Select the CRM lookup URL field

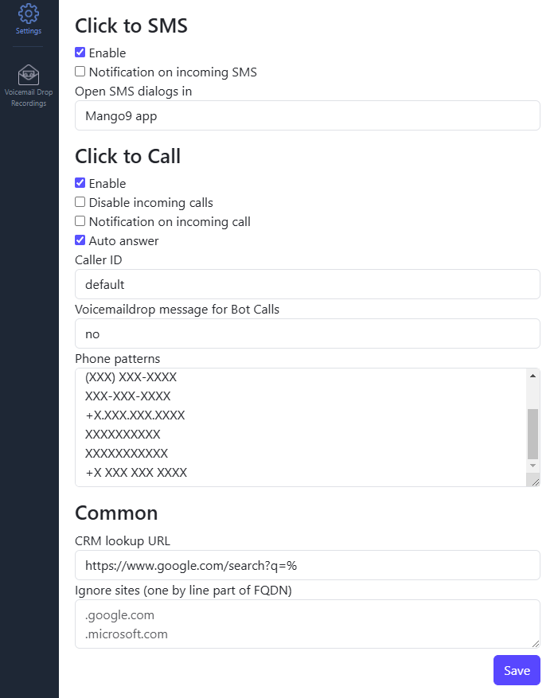pyautogui.click(x=307, y=565)
